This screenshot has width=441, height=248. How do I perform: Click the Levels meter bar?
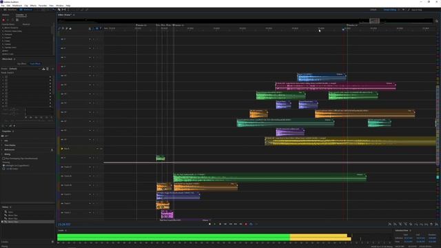(204, 237)
